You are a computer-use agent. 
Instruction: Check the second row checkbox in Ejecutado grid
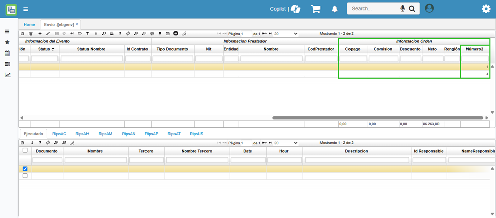(x=25, y=176)
